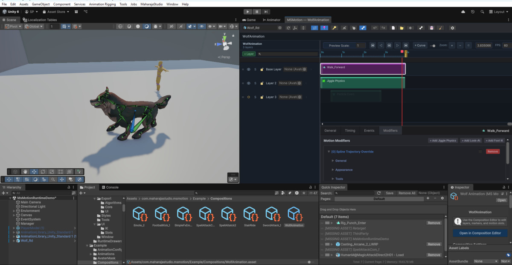Switch to the Animator tab
This screenshot has width=512, height=265.
click(271, 20)
